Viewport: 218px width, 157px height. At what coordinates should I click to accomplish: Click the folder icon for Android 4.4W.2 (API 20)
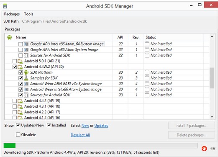pos(20,67)
